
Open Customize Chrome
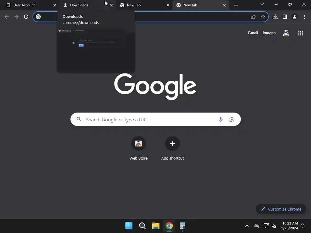[x=281, y=209]
